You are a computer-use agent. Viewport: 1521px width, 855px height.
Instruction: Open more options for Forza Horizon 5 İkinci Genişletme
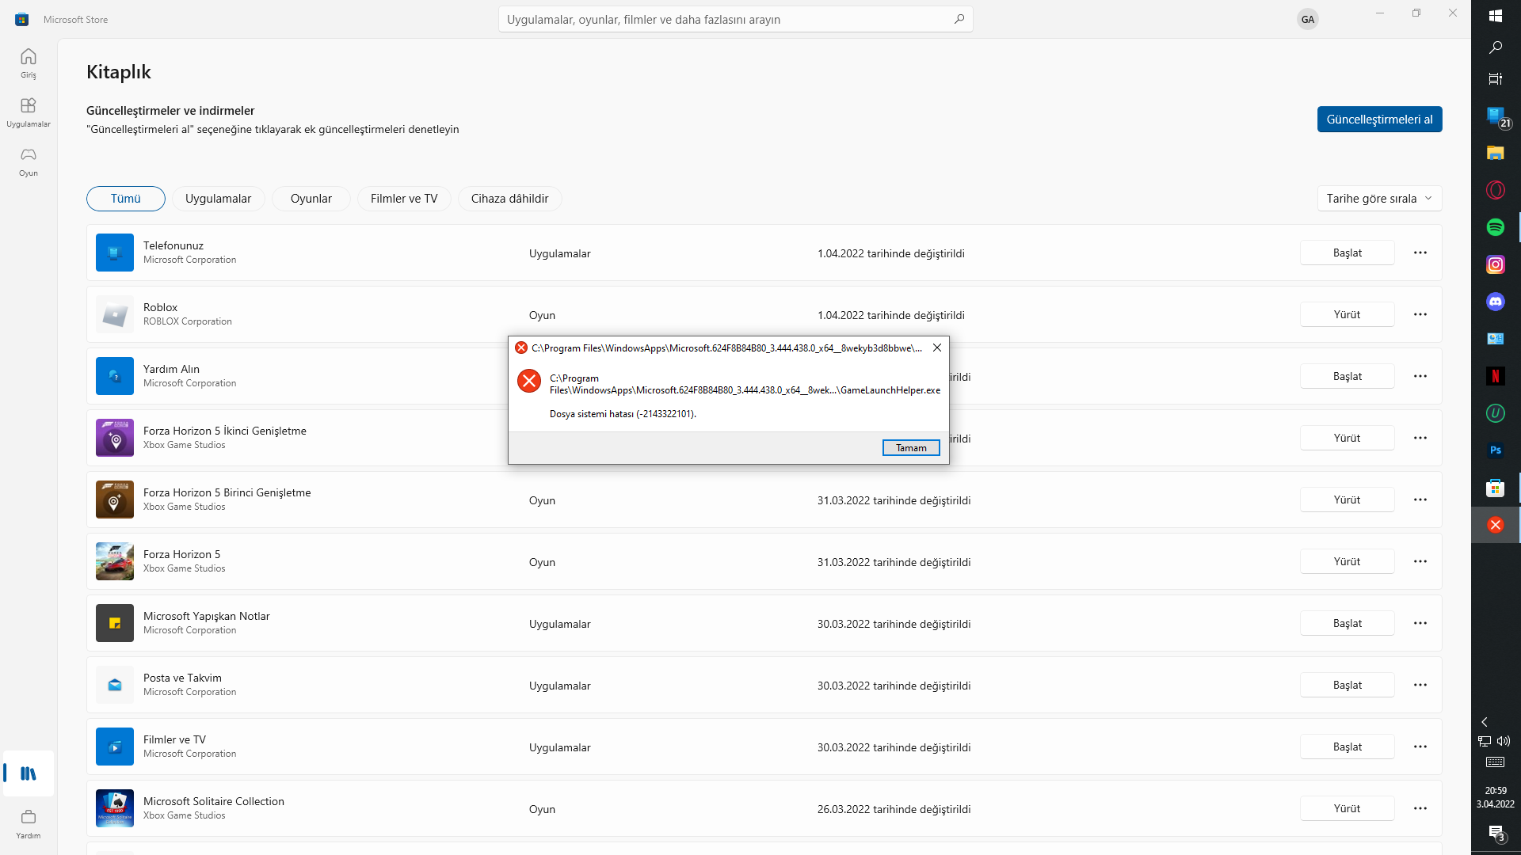tap(1420, 438)
